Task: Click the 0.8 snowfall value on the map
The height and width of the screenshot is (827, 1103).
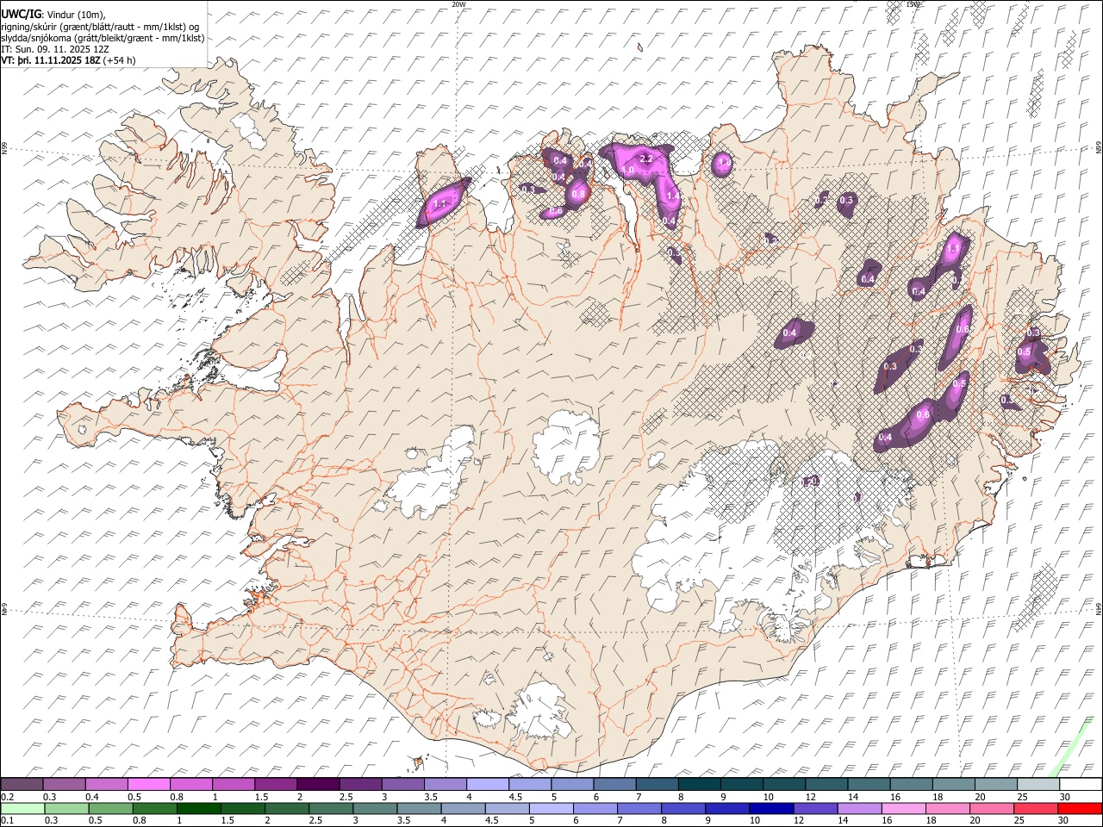Action: (578, 194)
